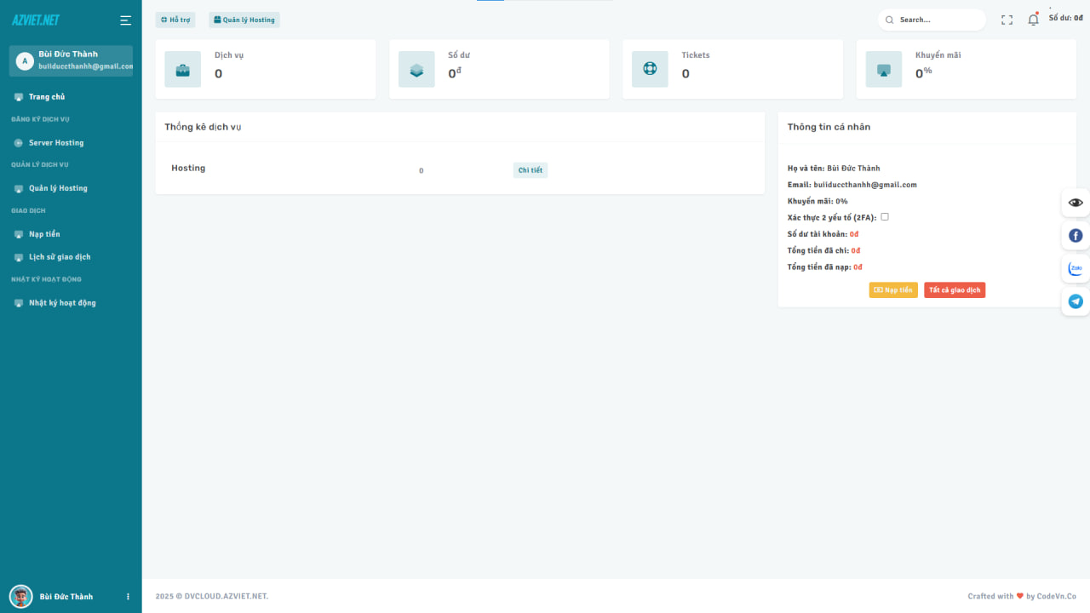Open Server Hosting in sidebar
This screenshot has width=1090, height=613.
coord(56,143)
